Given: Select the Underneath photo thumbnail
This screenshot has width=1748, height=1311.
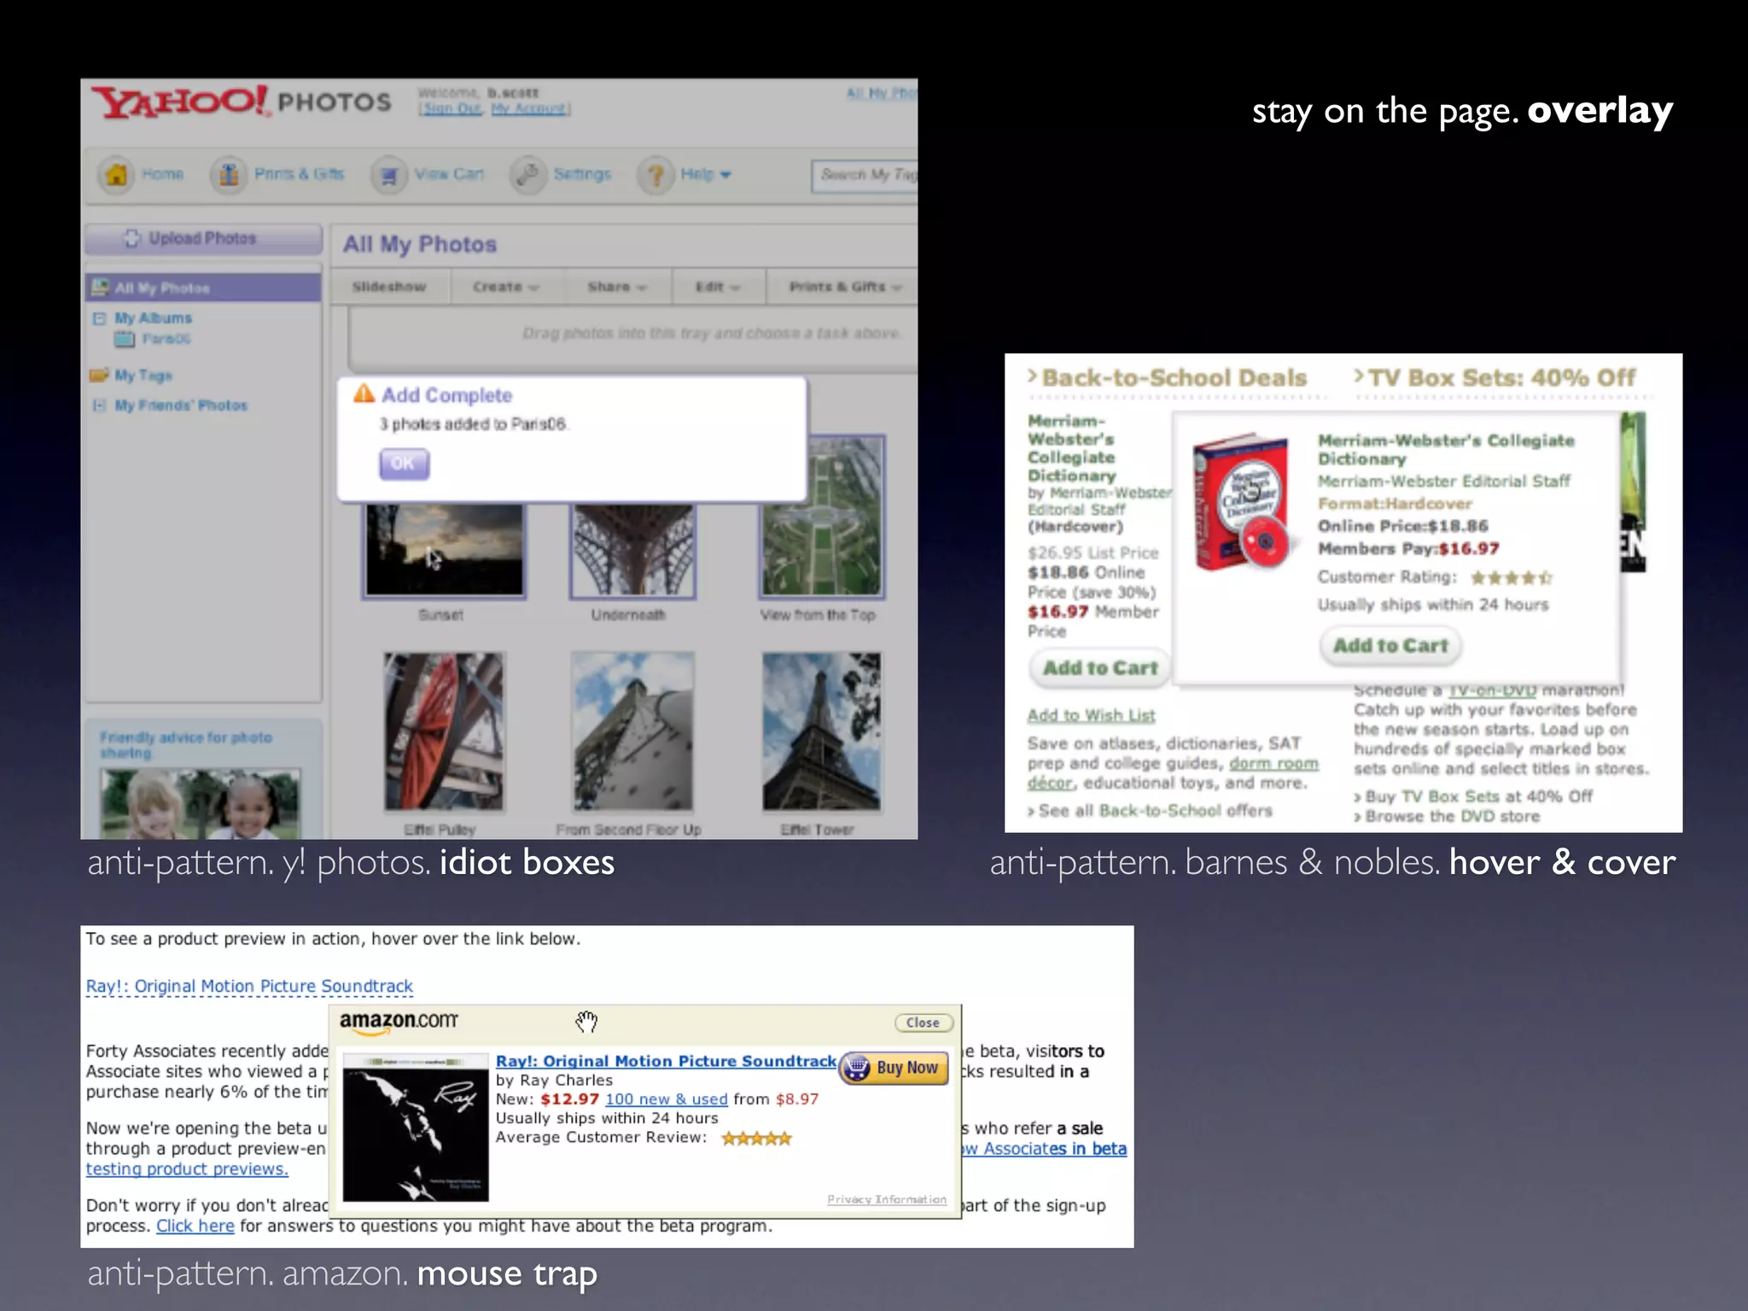Looking at the screenshot, I should click(632, 550).
